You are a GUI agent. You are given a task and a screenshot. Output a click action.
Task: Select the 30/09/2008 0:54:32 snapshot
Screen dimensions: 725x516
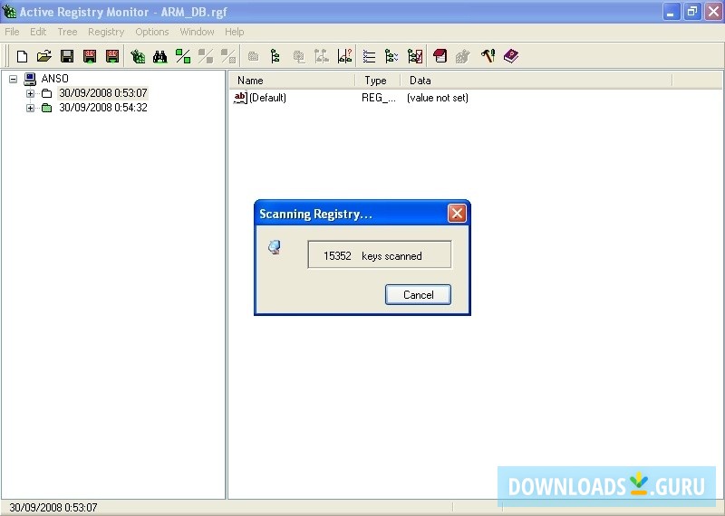point(103,108)
